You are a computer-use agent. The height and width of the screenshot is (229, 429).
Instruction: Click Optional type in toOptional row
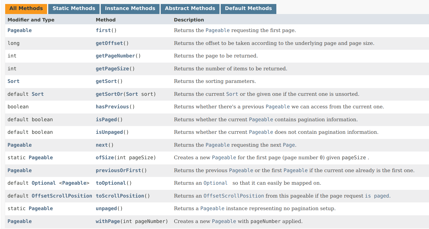pos(44,183)
